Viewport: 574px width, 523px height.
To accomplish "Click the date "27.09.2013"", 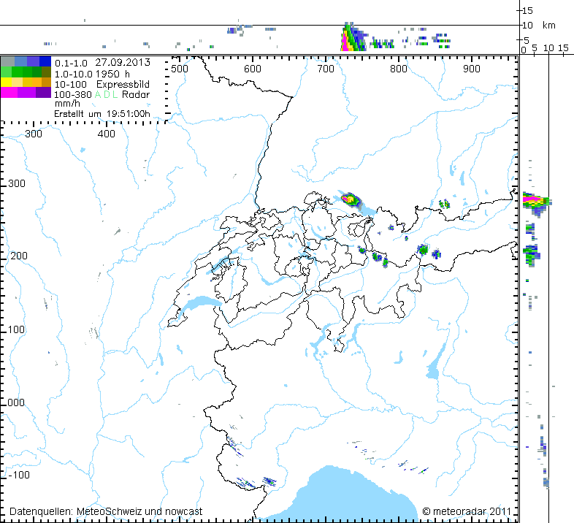I will click(x=123, y=62).
